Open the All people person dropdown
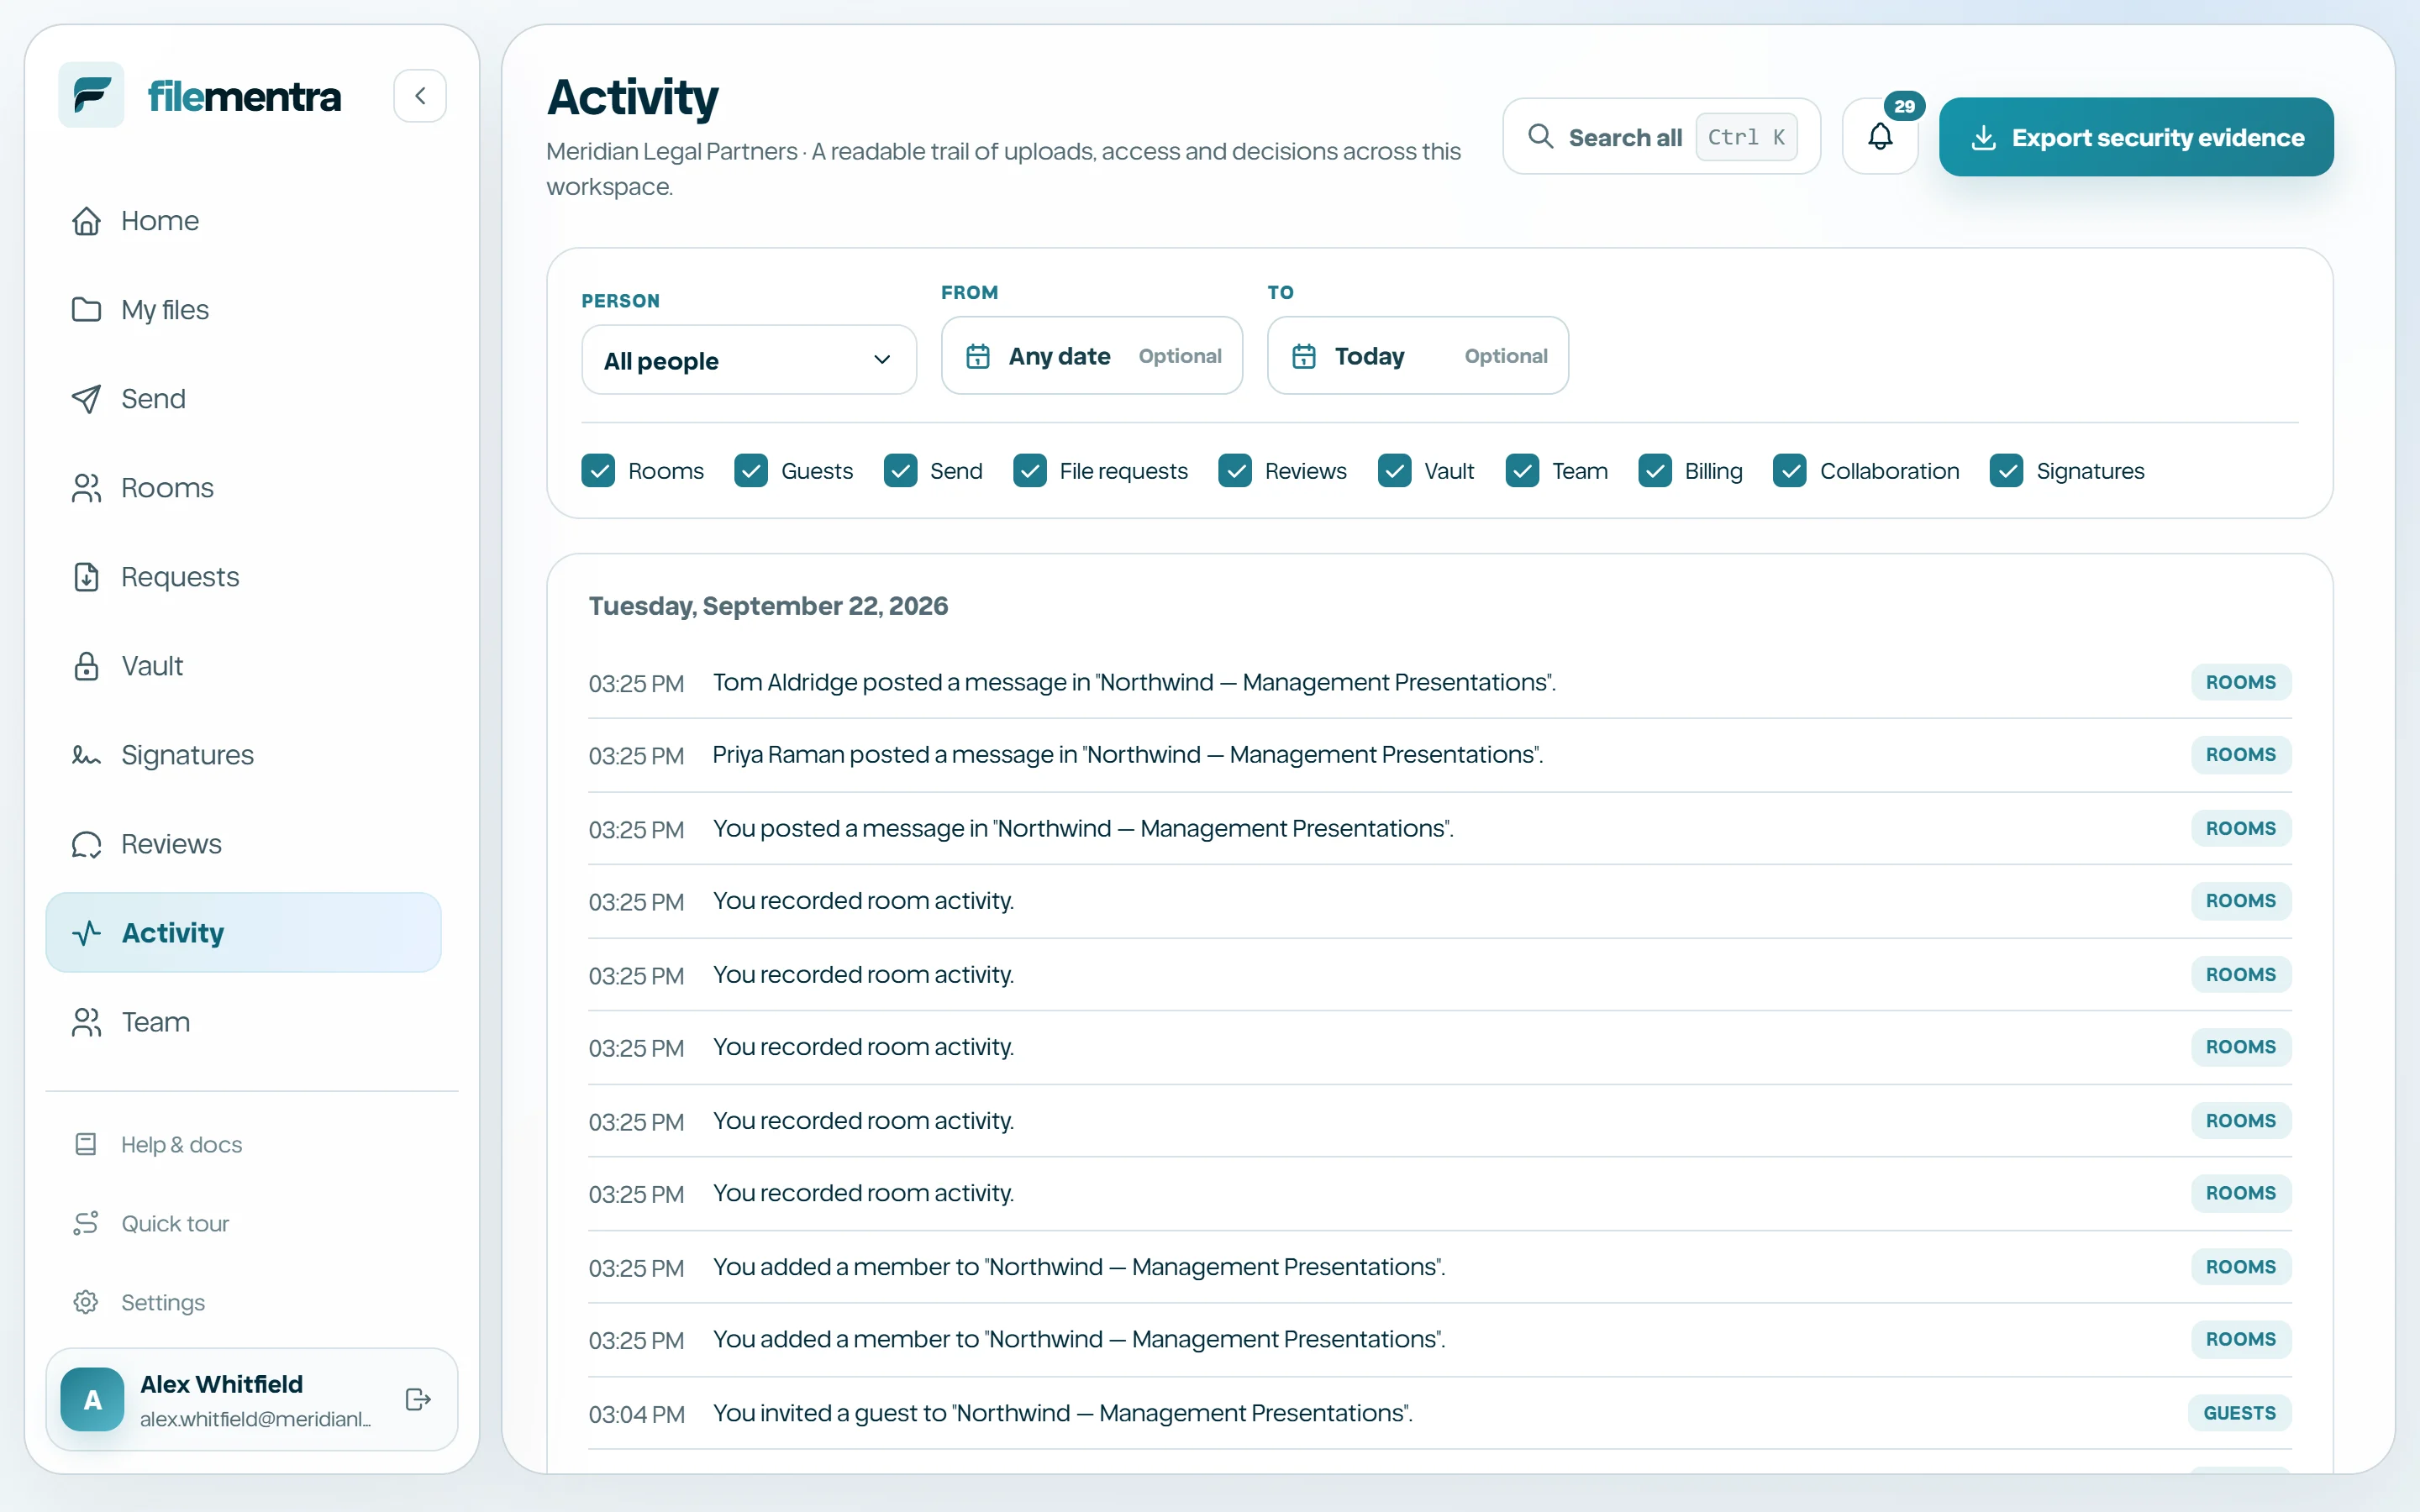 coord(749,360)
